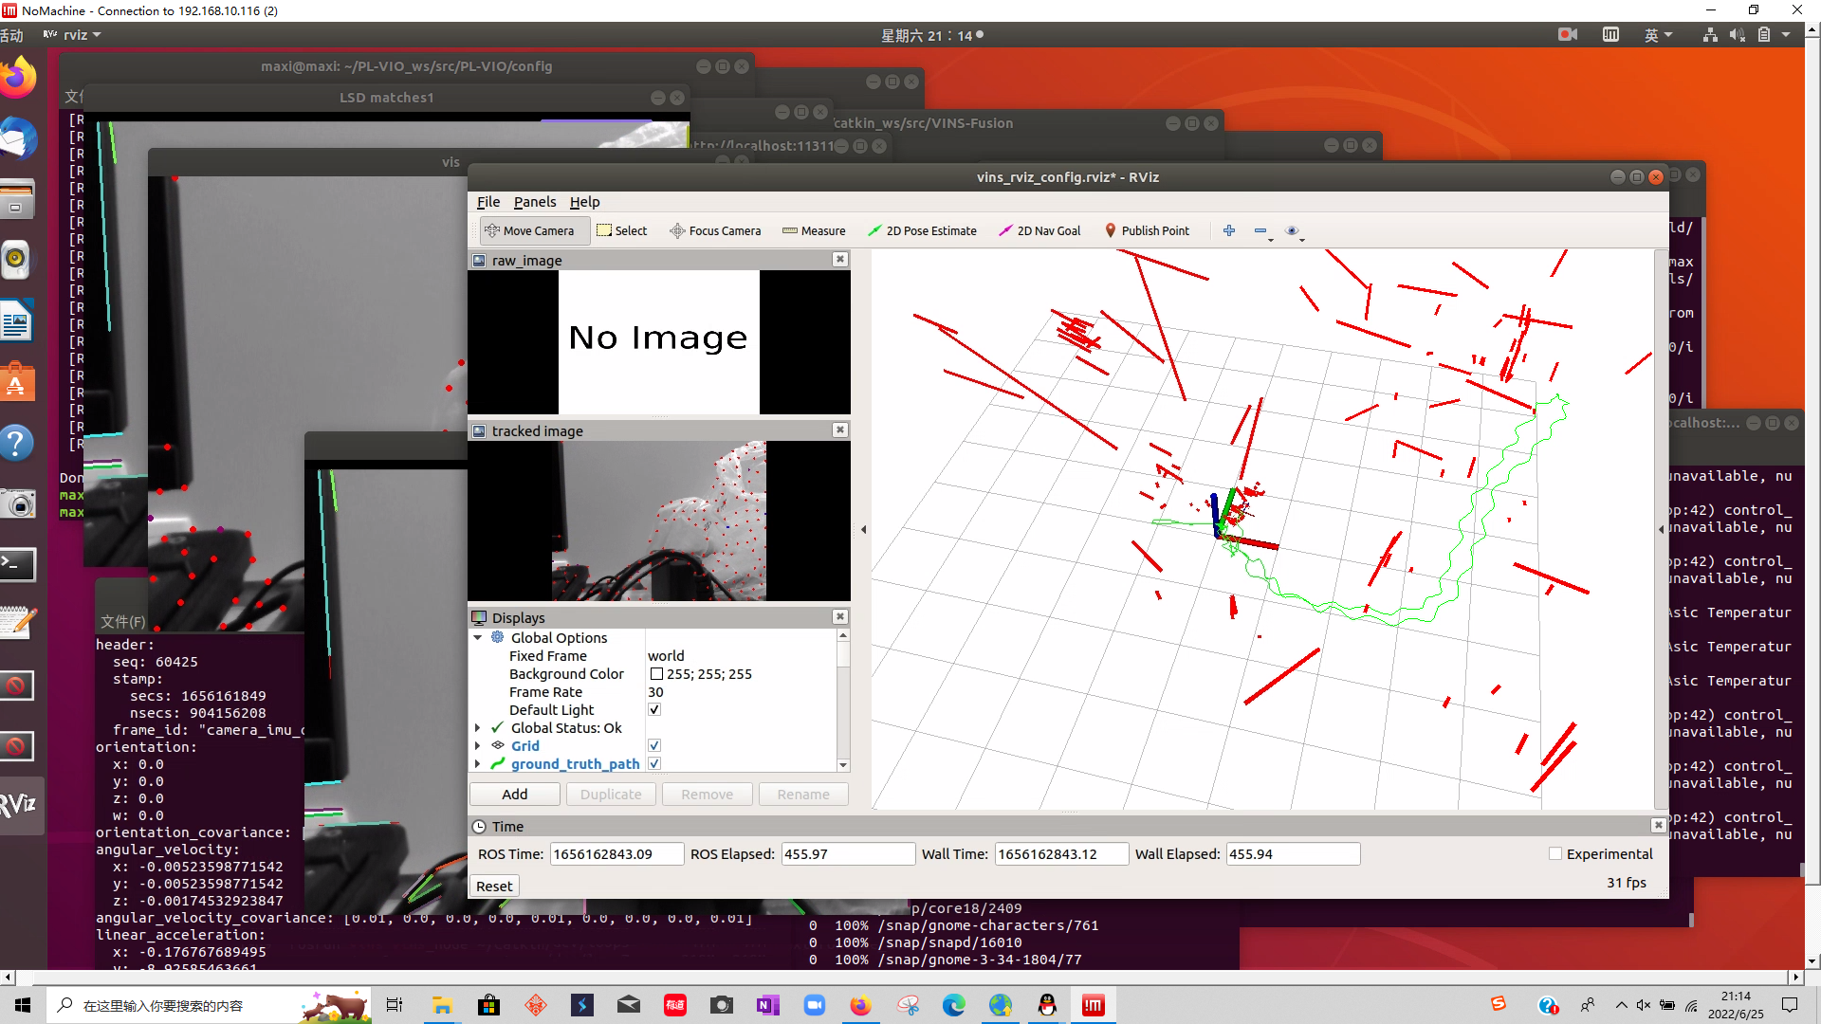1821x1024 pixels.
Task: Open the QQ penguin icon on taskbar
Action: [1047, 1005]
